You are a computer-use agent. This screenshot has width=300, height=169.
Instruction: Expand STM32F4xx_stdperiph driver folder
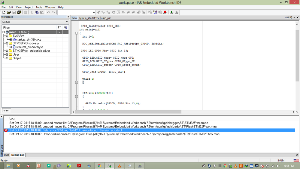click(7, 51)
